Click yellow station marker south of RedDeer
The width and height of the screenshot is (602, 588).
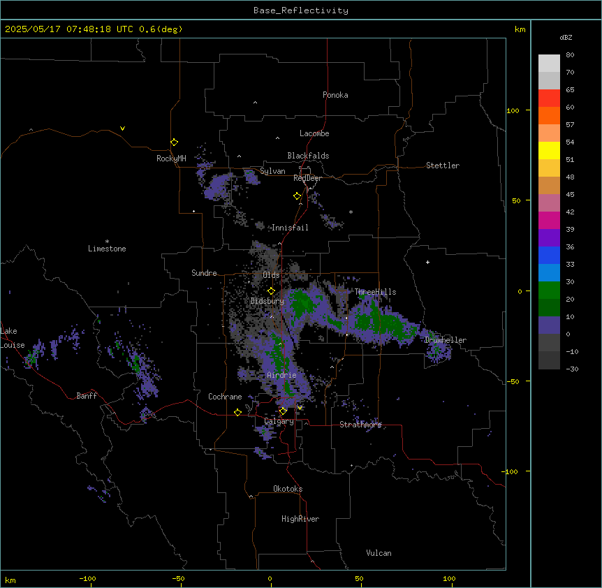pyautogui.click(x=298, y=196)
